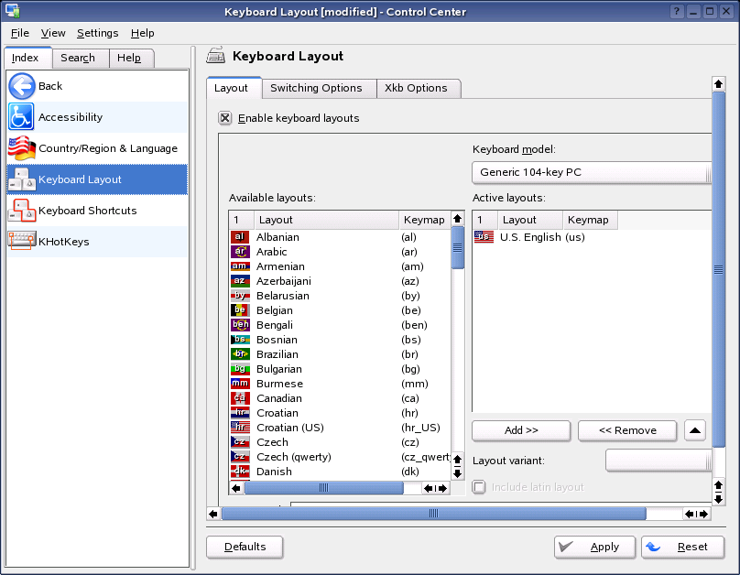
Task: Click inside the Layout variant input field
Action: pyautogui.click(x=657, y=461)
